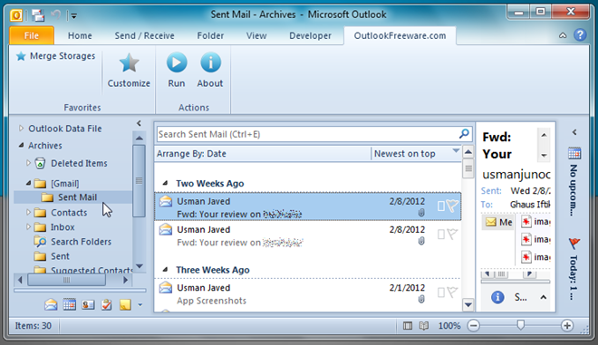
Task: Expand the People Pane caret
Action: pos(544,297)
